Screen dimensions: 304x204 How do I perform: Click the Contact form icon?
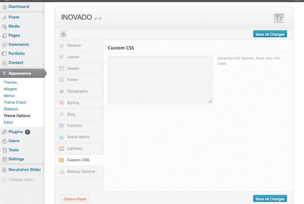point(4,63)
